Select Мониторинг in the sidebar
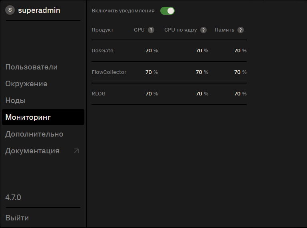The image size is (307, 228). click(28, 117)
